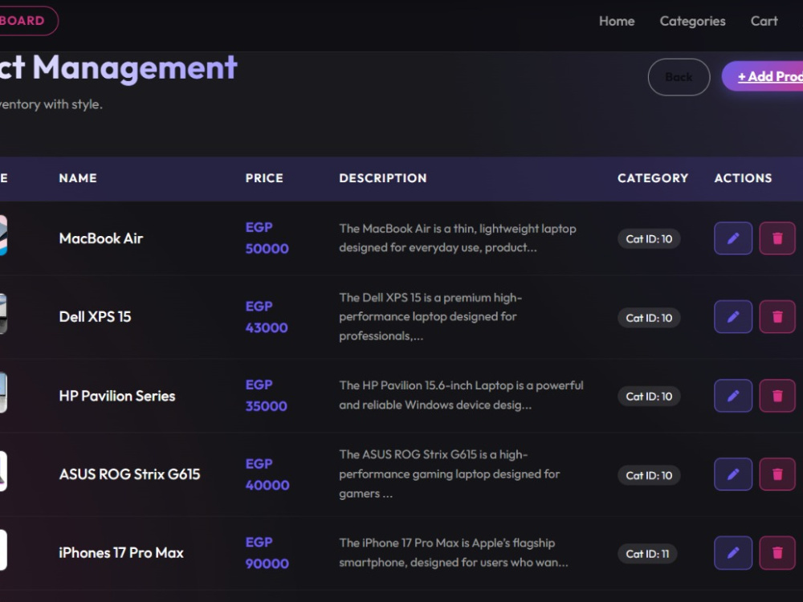Image resolution: width=803 pixels, height=602 pixels.
Task: Edit the HP Pavilion Series product
Action: pyautogui.click(x=733, y=396)
